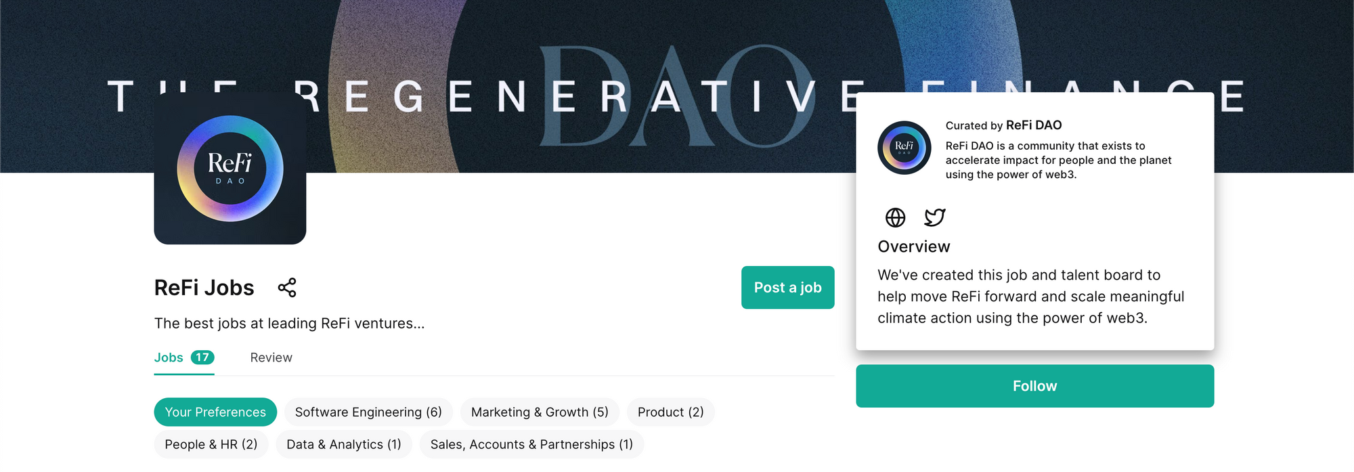Click the small ReFi DAO avatar
The height and width of the screenshot is (472, 1354).
pos(904,148)
